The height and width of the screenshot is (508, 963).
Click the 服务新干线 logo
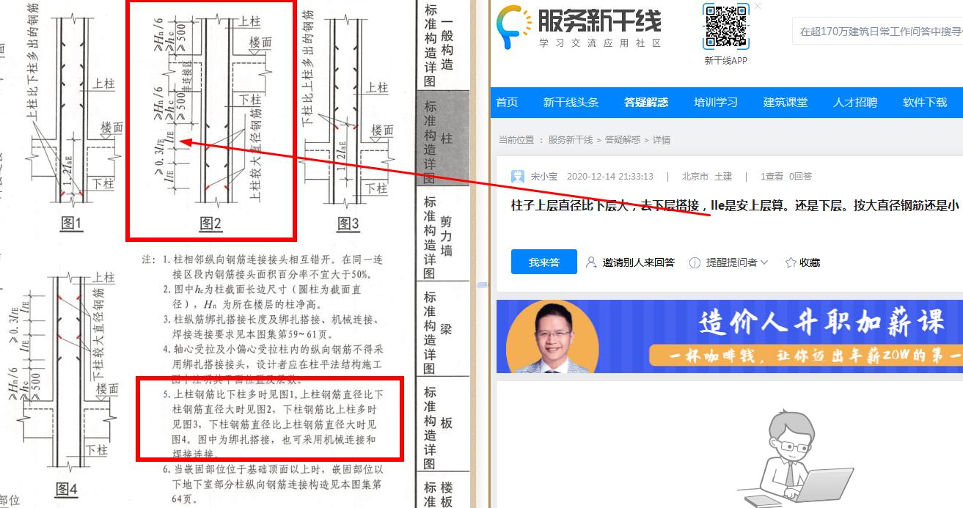tap(579, 28)
